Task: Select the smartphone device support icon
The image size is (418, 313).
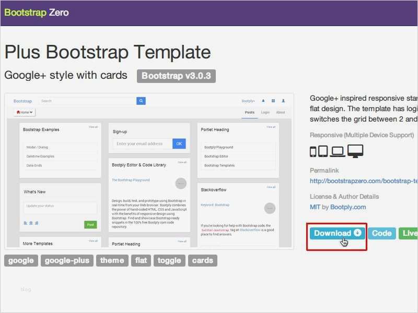Action: (312, 151)
